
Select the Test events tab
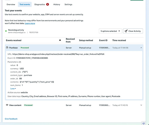click(x=25, y=4)
